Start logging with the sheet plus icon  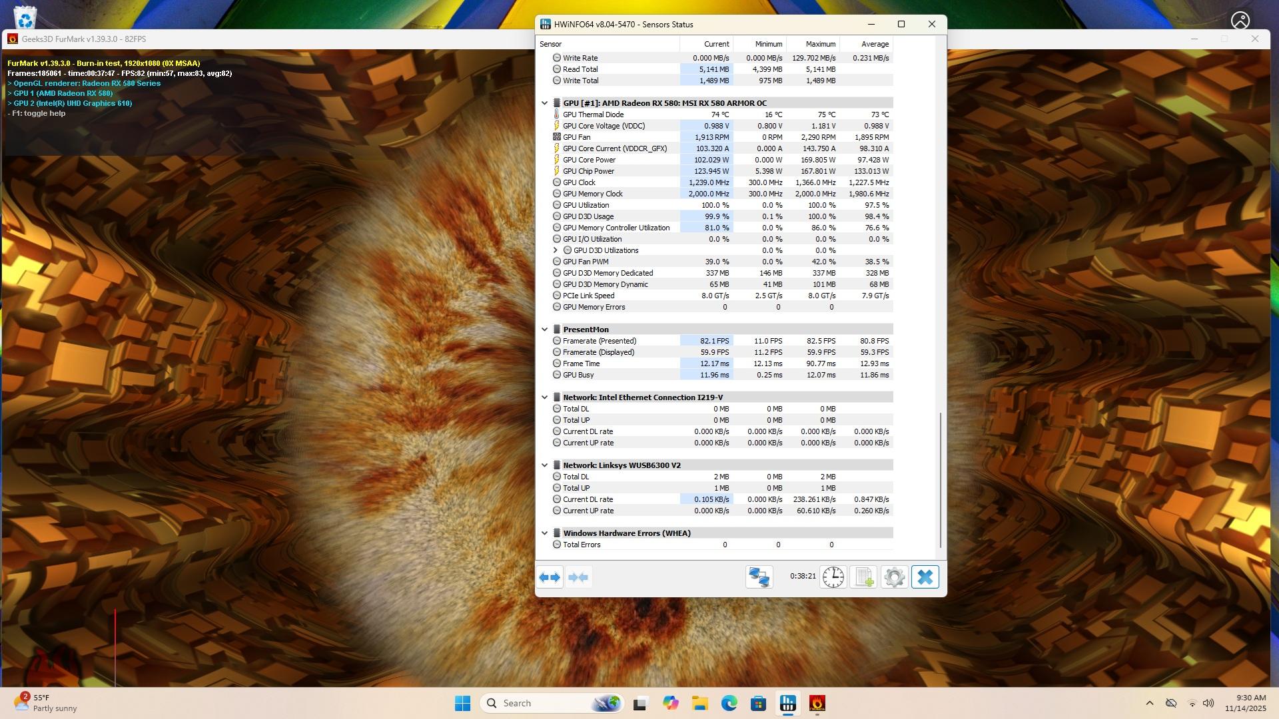[863, 577]
